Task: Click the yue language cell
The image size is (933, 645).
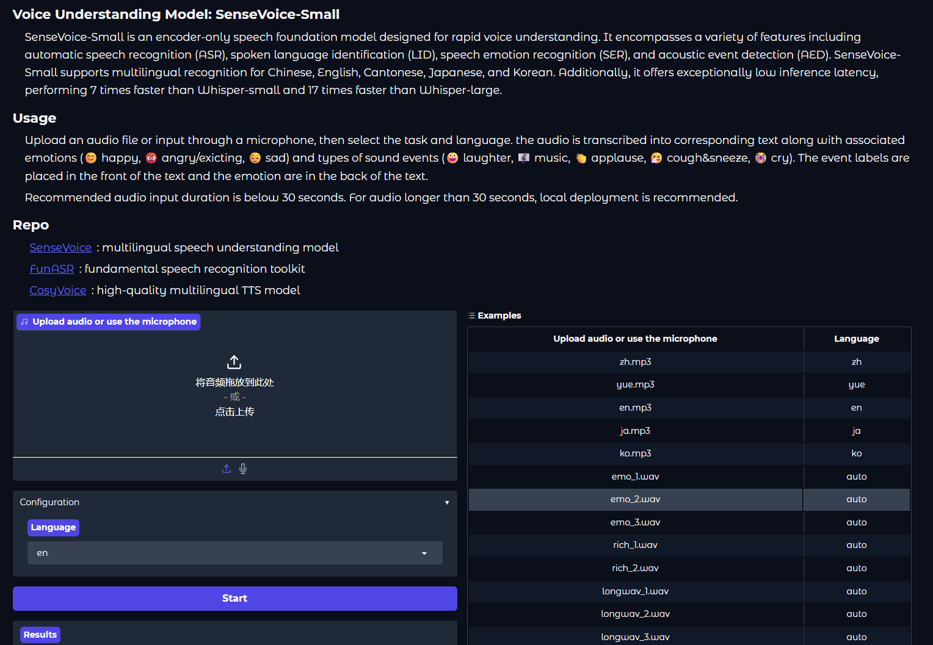Action: tap(857, 384)
